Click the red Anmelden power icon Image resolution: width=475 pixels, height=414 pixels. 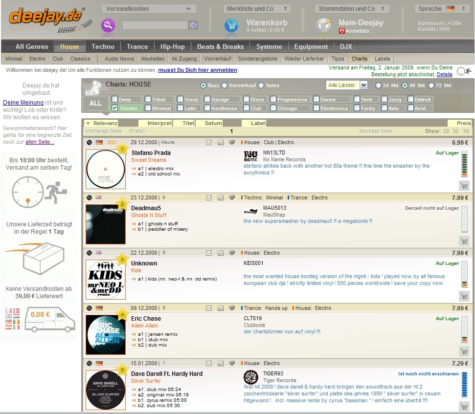[x=342, y=31]
